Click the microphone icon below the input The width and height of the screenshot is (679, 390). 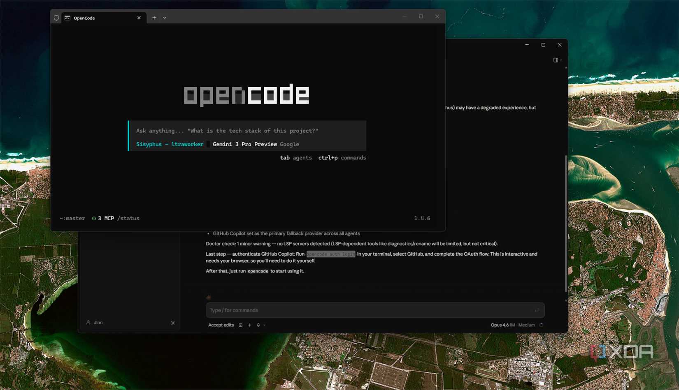(x=258, y=325)
